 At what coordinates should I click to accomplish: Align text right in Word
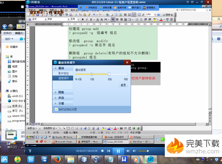point(121,19)
